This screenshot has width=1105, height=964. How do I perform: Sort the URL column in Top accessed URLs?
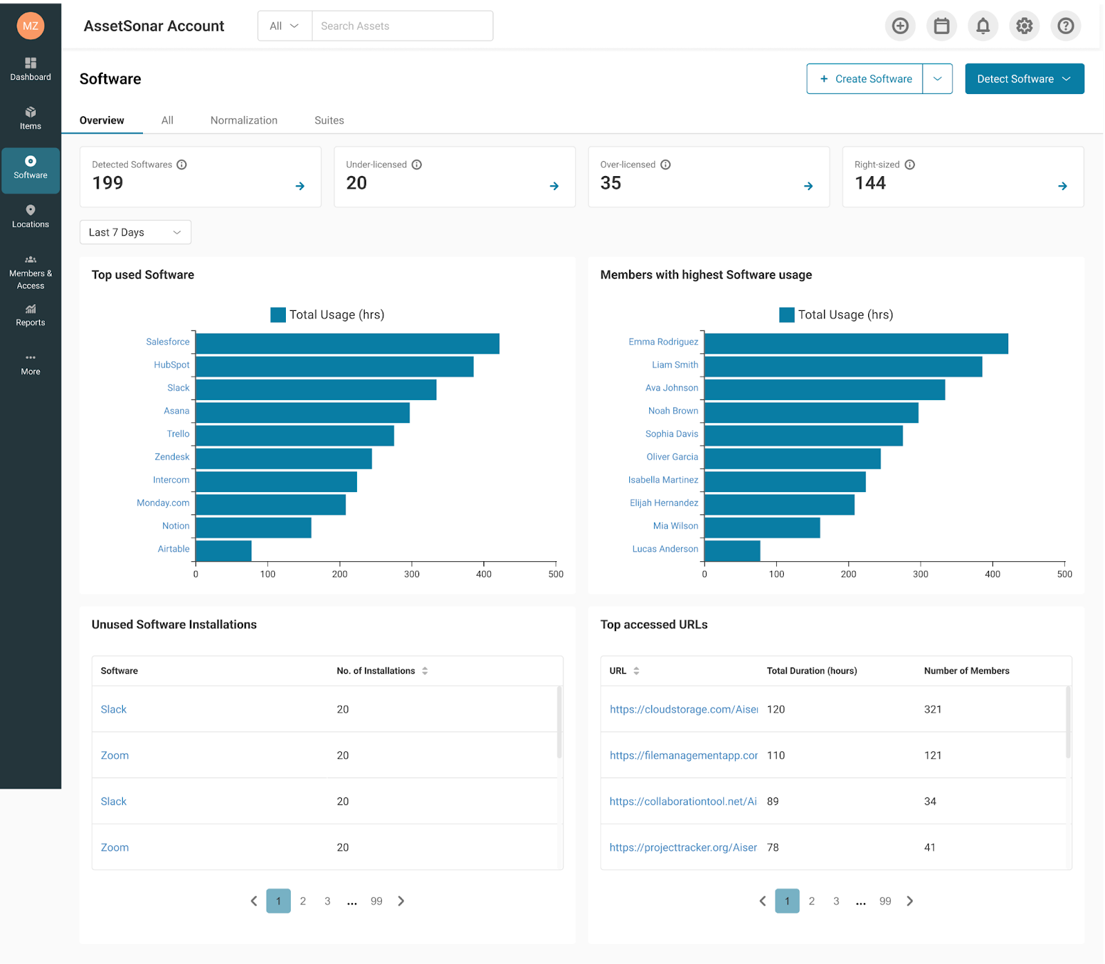click(x=636, y=671)
